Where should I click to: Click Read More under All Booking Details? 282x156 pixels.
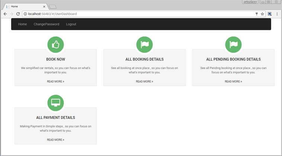point(144,81)
